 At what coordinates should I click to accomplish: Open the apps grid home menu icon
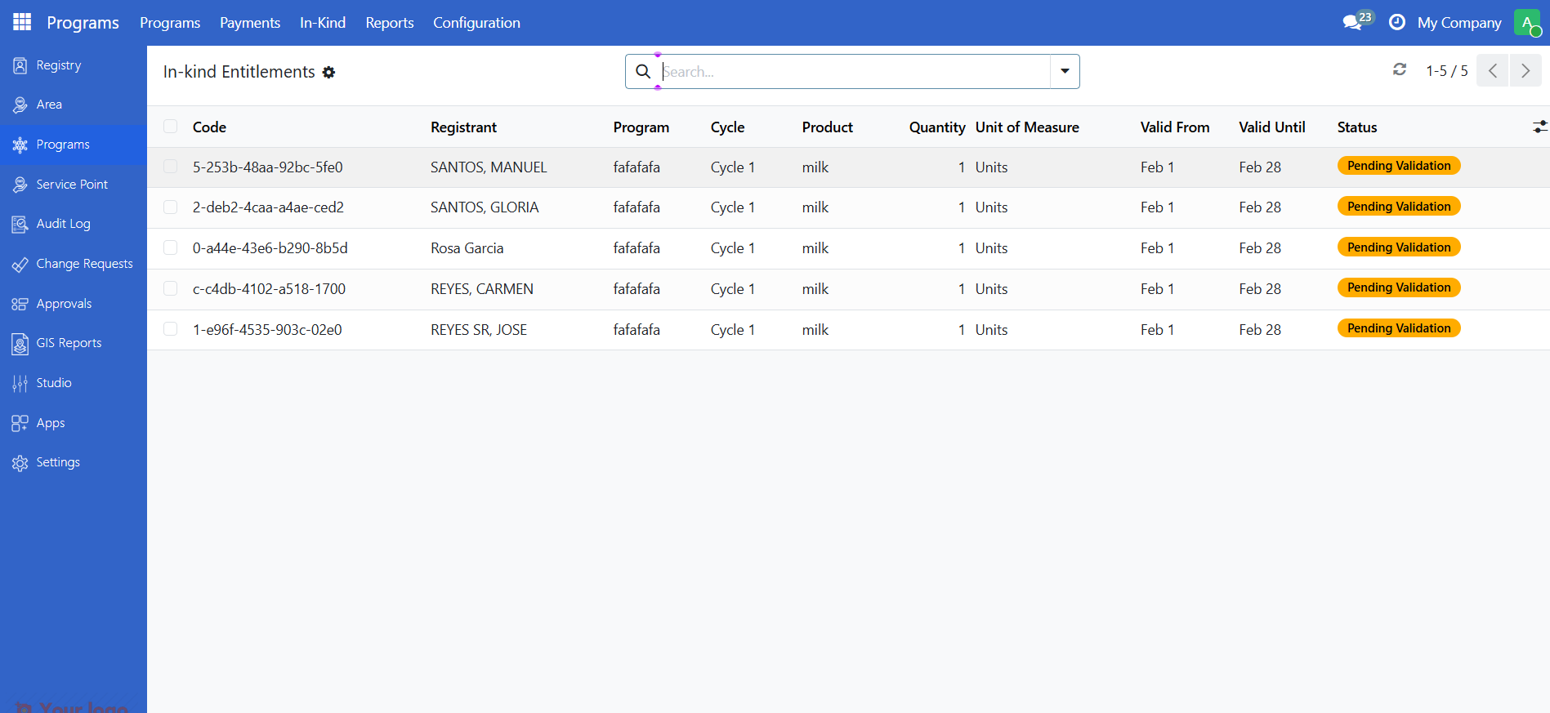(x=22, y=22)
